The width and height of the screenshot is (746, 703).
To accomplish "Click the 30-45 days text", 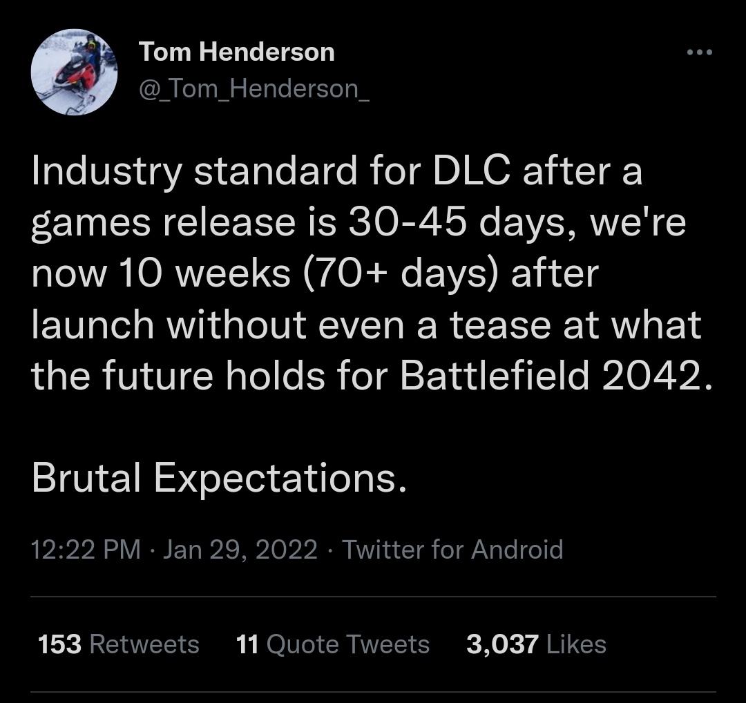I will pyautogui.click(x=457, y=223).
